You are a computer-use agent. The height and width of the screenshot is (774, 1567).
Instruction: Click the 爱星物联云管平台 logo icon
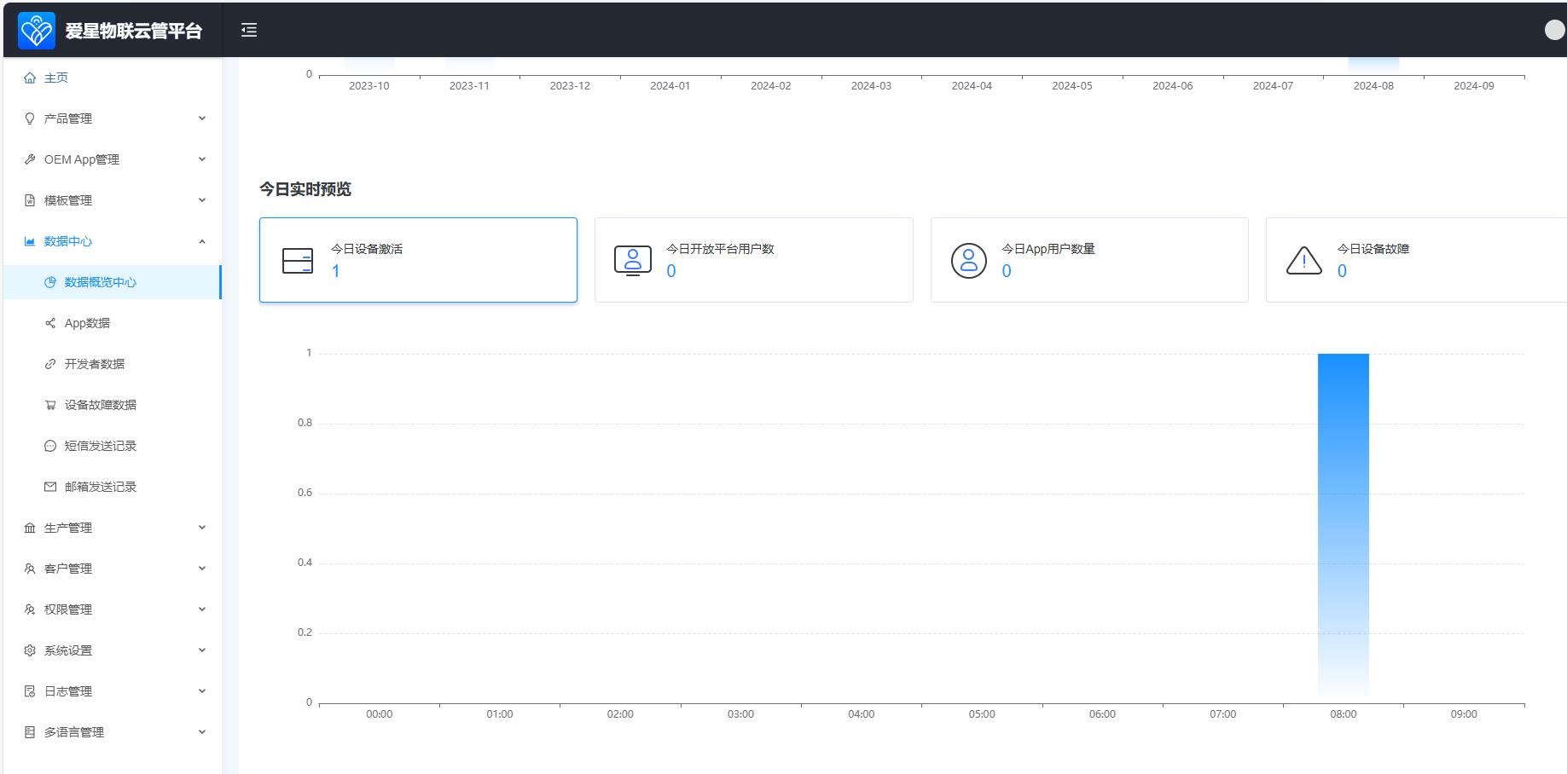(37, 31)
